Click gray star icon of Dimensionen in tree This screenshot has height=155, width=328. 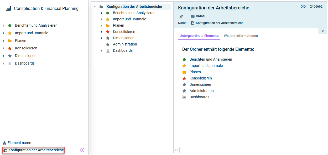coord(108,38)
